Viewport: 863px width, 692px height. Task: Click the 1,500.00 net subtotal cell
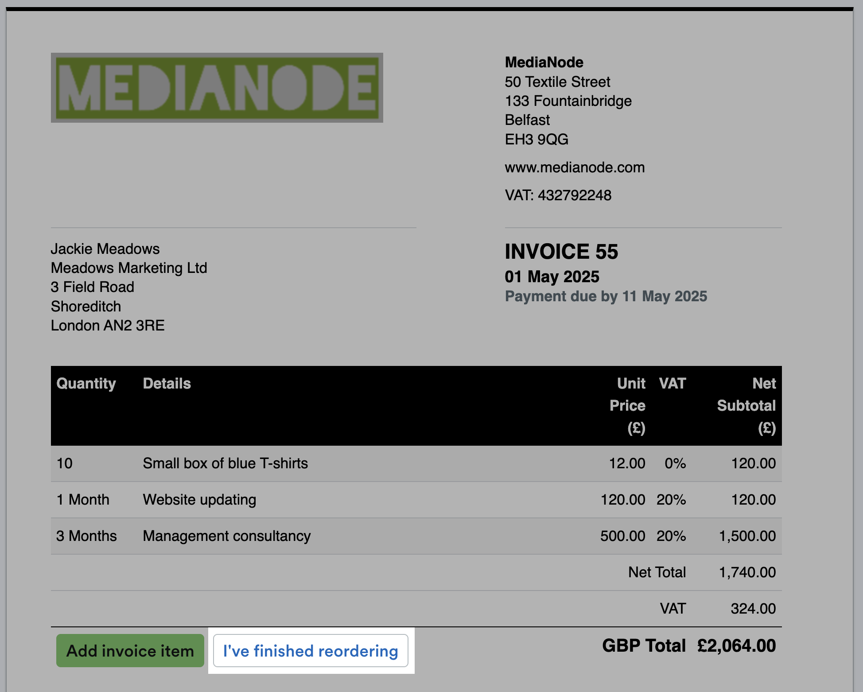[x=747, y=536]
